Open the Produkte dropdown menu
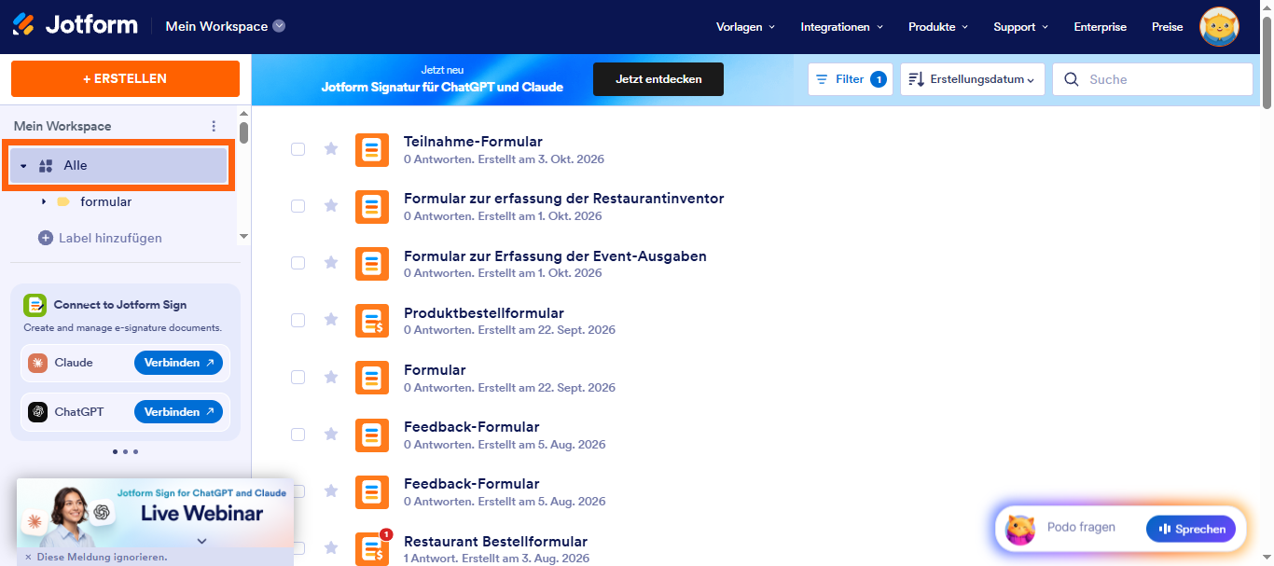This screenshot has width=1274, height=566. click(938, 27)
